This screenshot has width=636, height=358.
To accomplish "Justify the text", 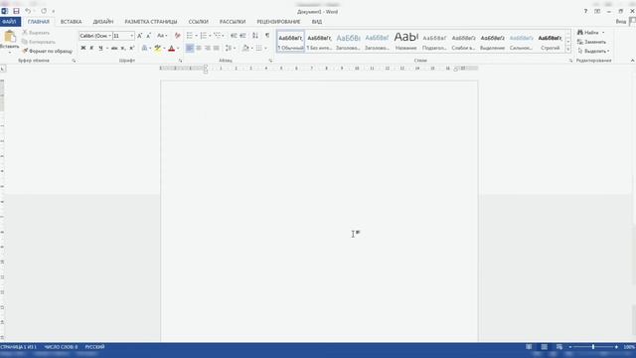I will click(x=217, y=48).
